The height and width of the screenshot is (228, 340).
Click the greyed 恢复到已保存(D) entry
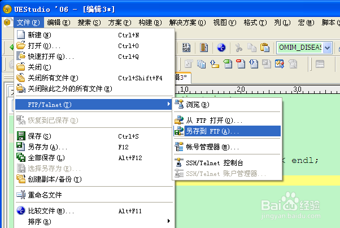pyautogui.click(x=93, y=120)
